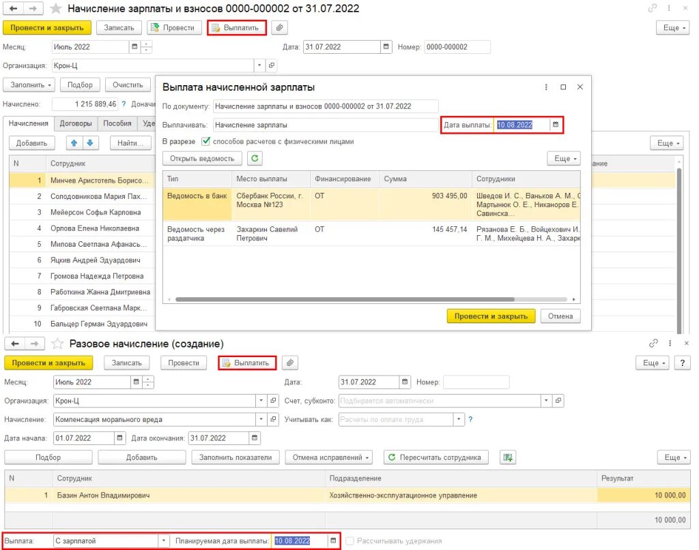
Task: Click table settings icon after Пересчитать сотрудника
Action: coord(508,457)
